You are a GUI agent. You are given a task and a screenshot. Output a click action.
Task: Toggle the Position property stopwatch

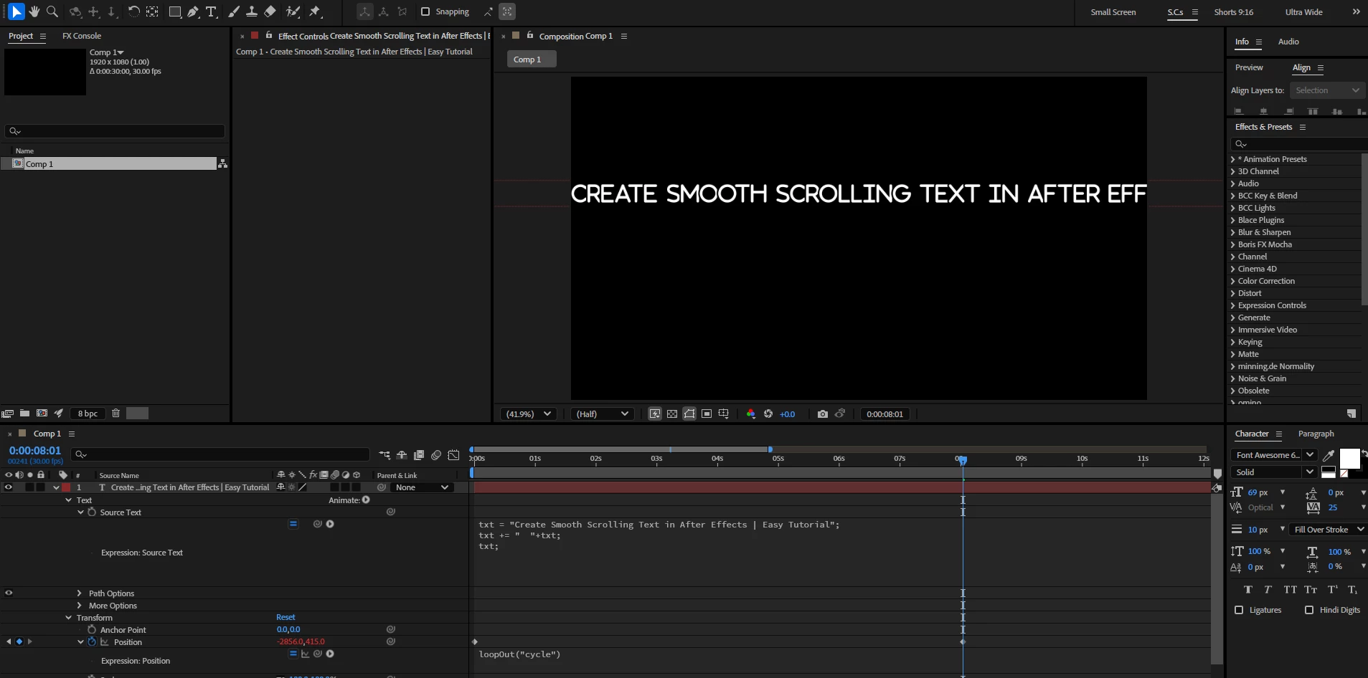click(x=92, y=641)
